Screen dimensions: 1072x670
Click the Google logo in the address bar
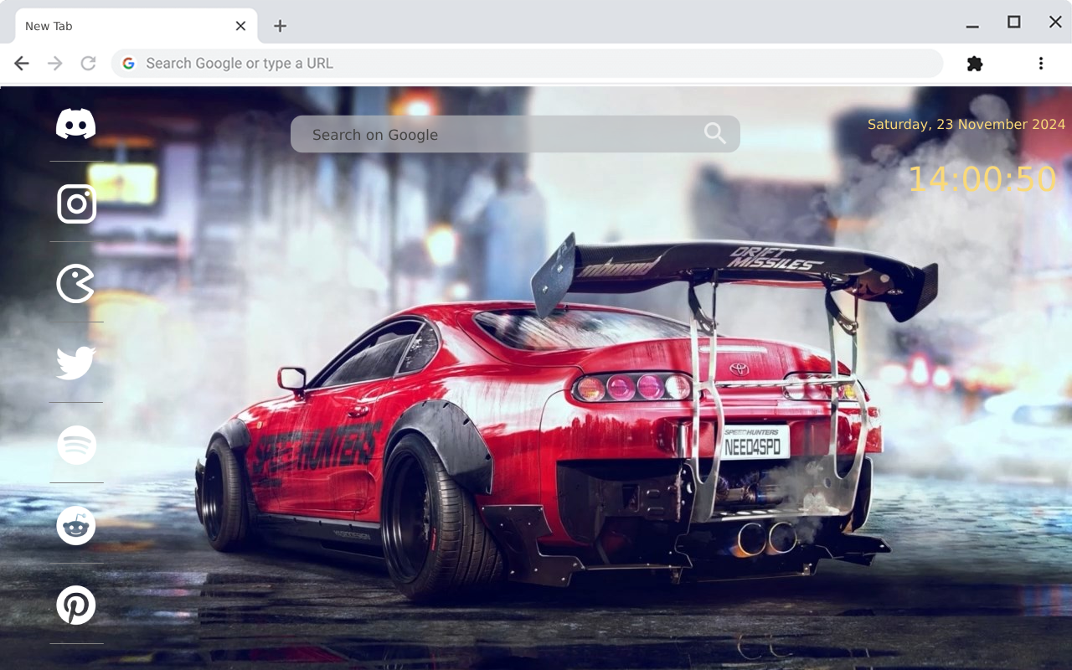pos(128,63)
